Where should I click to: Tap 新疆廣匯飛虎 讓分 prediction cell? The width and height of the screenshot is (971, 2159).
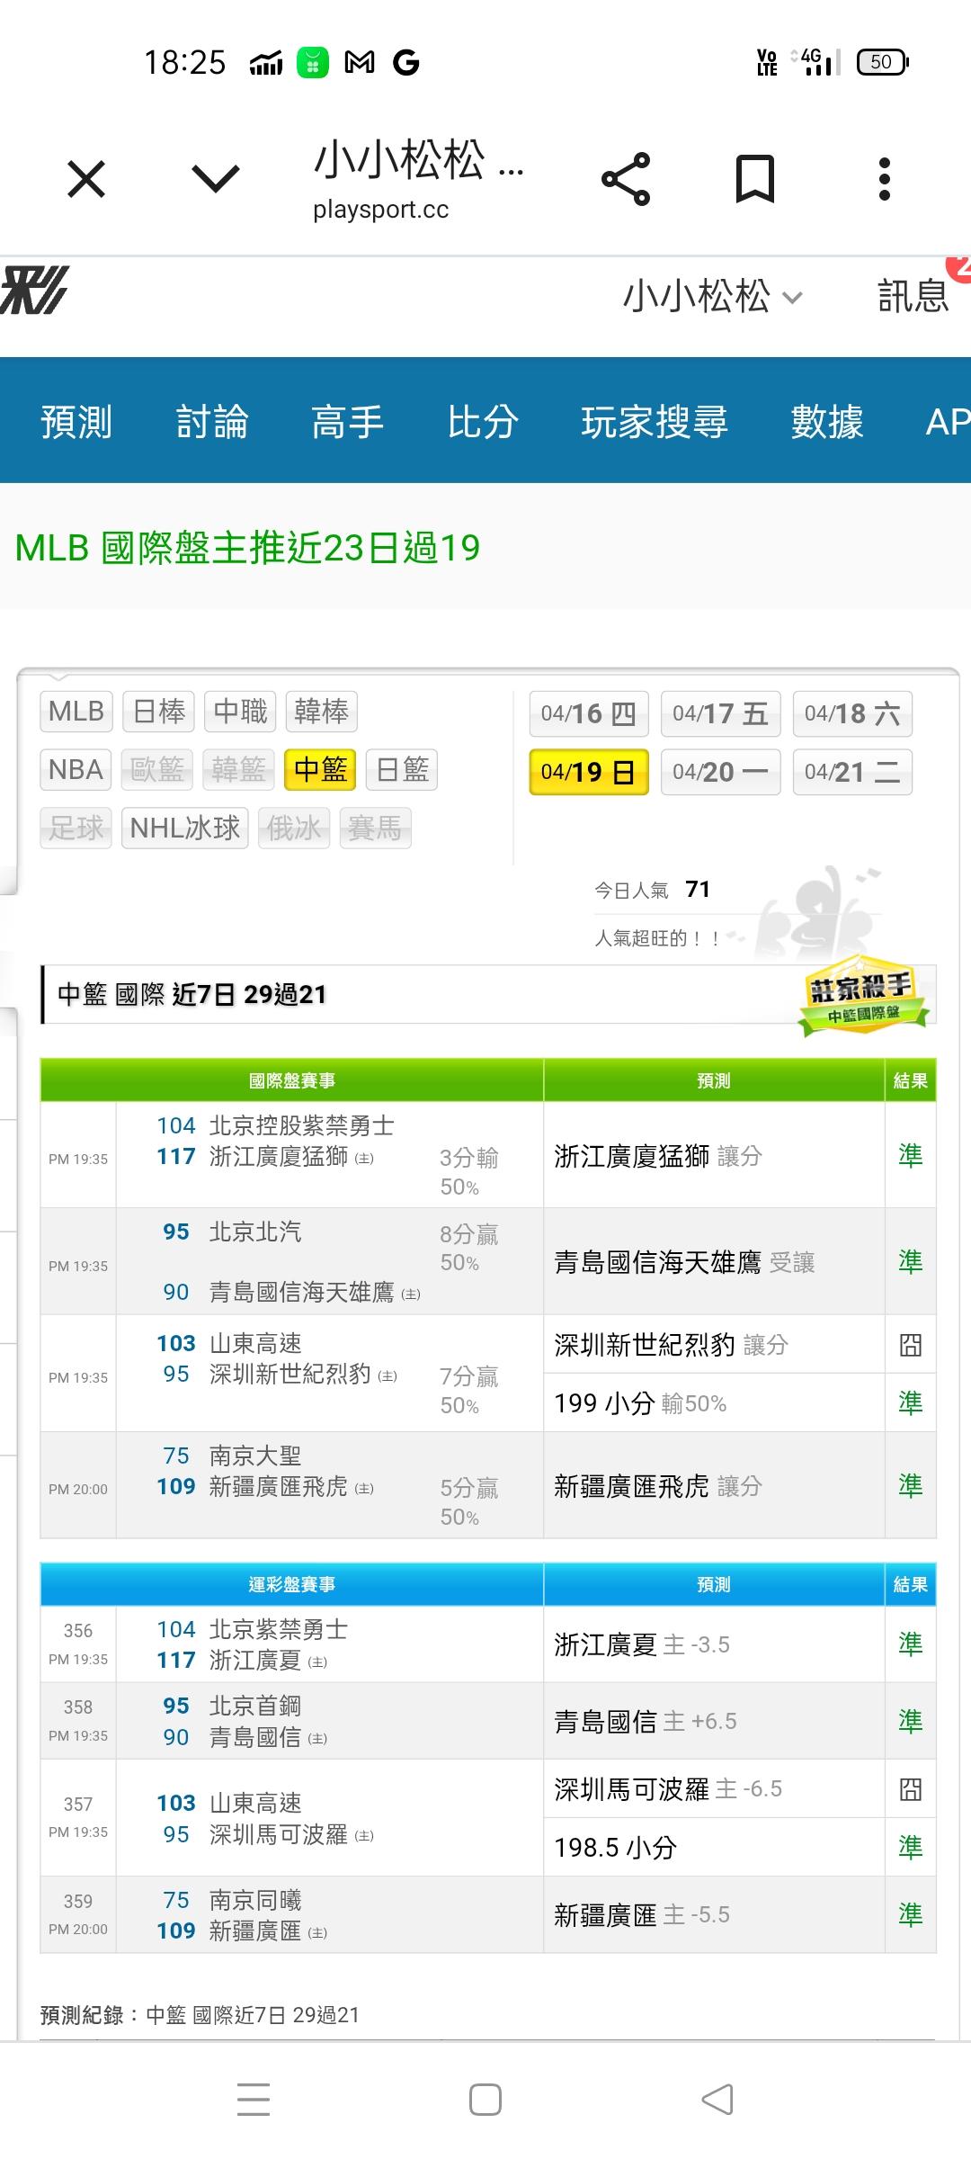714,1486
